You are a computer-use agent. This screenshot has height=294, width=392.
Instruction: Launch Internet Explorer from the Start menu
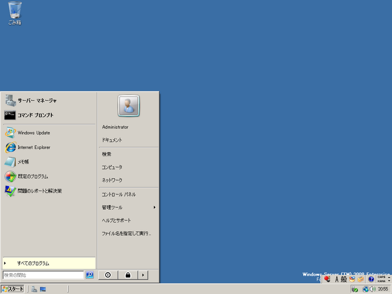(49, 147)
